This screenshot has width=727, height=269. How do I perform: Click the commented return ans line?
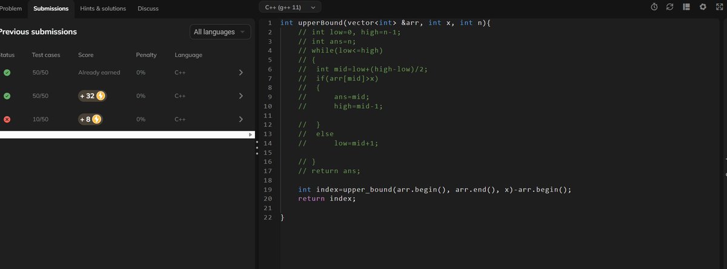tap(329, 171)
